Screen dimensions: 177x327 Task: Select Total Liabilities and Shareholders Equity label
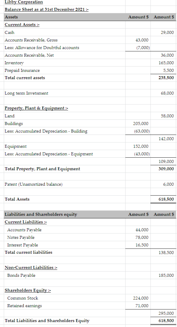pyautogui.click(x=47, y=321)
